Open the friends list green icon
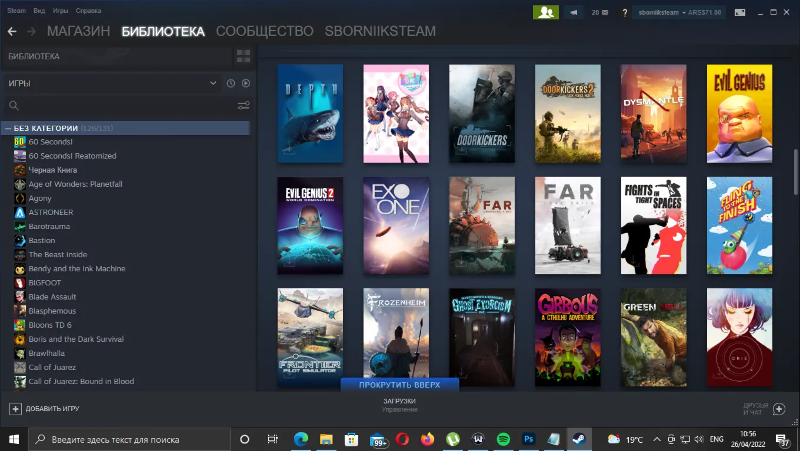The image size is (800, 451). 545,12
